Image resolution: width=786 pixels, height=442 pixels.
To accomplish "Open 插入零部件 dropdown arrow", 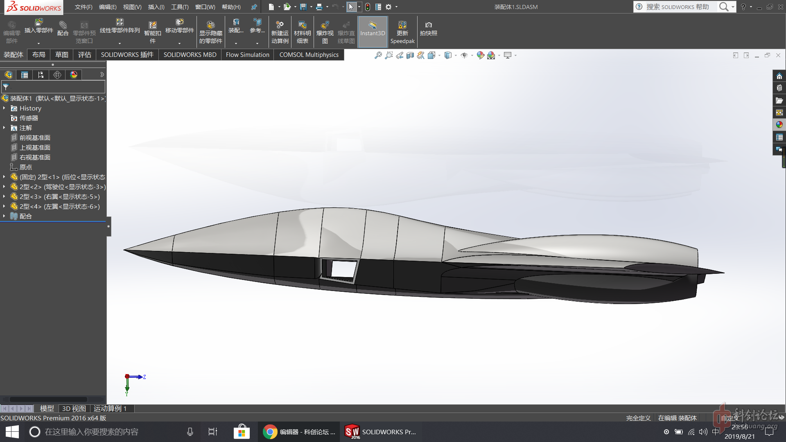I will 39,43.
